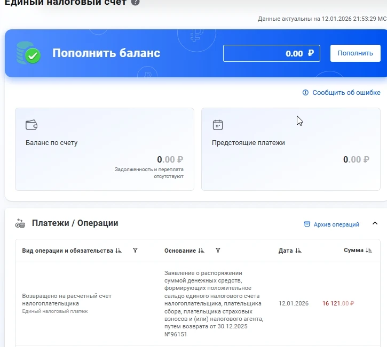Click the amount field showing 0.00 ₽
The height and width of the screenshot is (347, 387).
(x=272, y=53)
